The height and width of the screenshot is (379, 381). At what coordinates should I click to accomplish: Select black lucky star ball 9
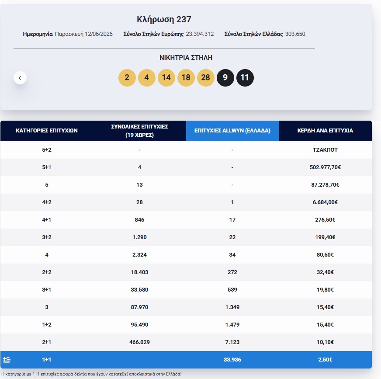225,77
